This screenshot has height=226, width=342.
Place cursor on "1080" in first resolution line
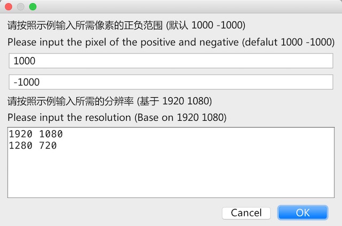(x=51, y=134)
